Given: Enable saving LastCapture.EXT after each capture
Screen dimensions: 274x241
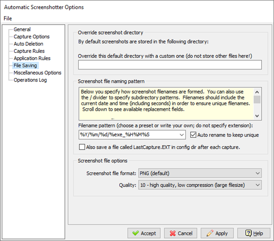Looking at the screenshot, I should tap(82, 147).
